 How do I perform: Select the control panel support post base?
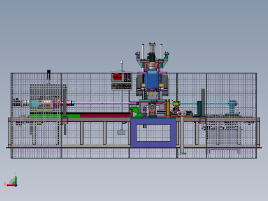pos(121,132)
